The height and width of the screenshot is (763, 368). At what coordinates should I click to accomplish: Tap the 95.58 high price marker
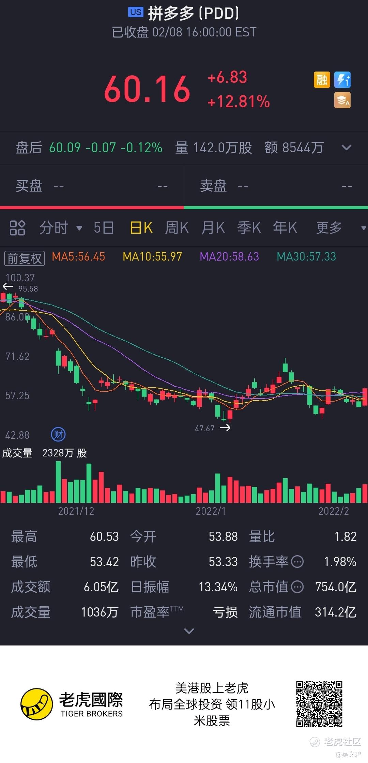pos(28,289)
